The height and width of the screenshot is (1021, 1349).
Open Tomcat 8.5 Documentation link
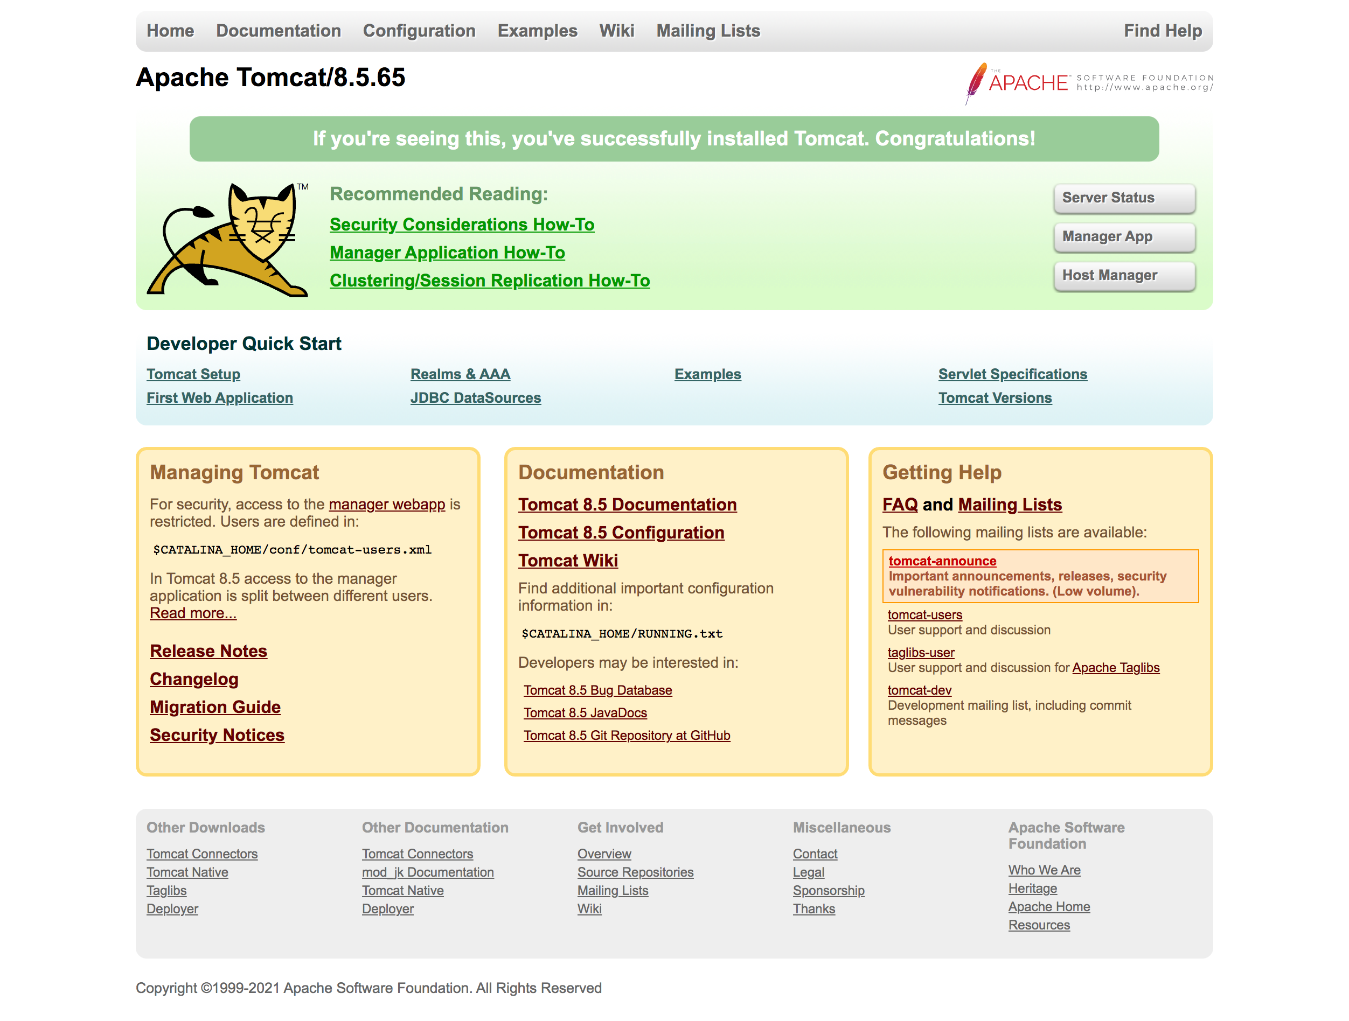(628, 504)
